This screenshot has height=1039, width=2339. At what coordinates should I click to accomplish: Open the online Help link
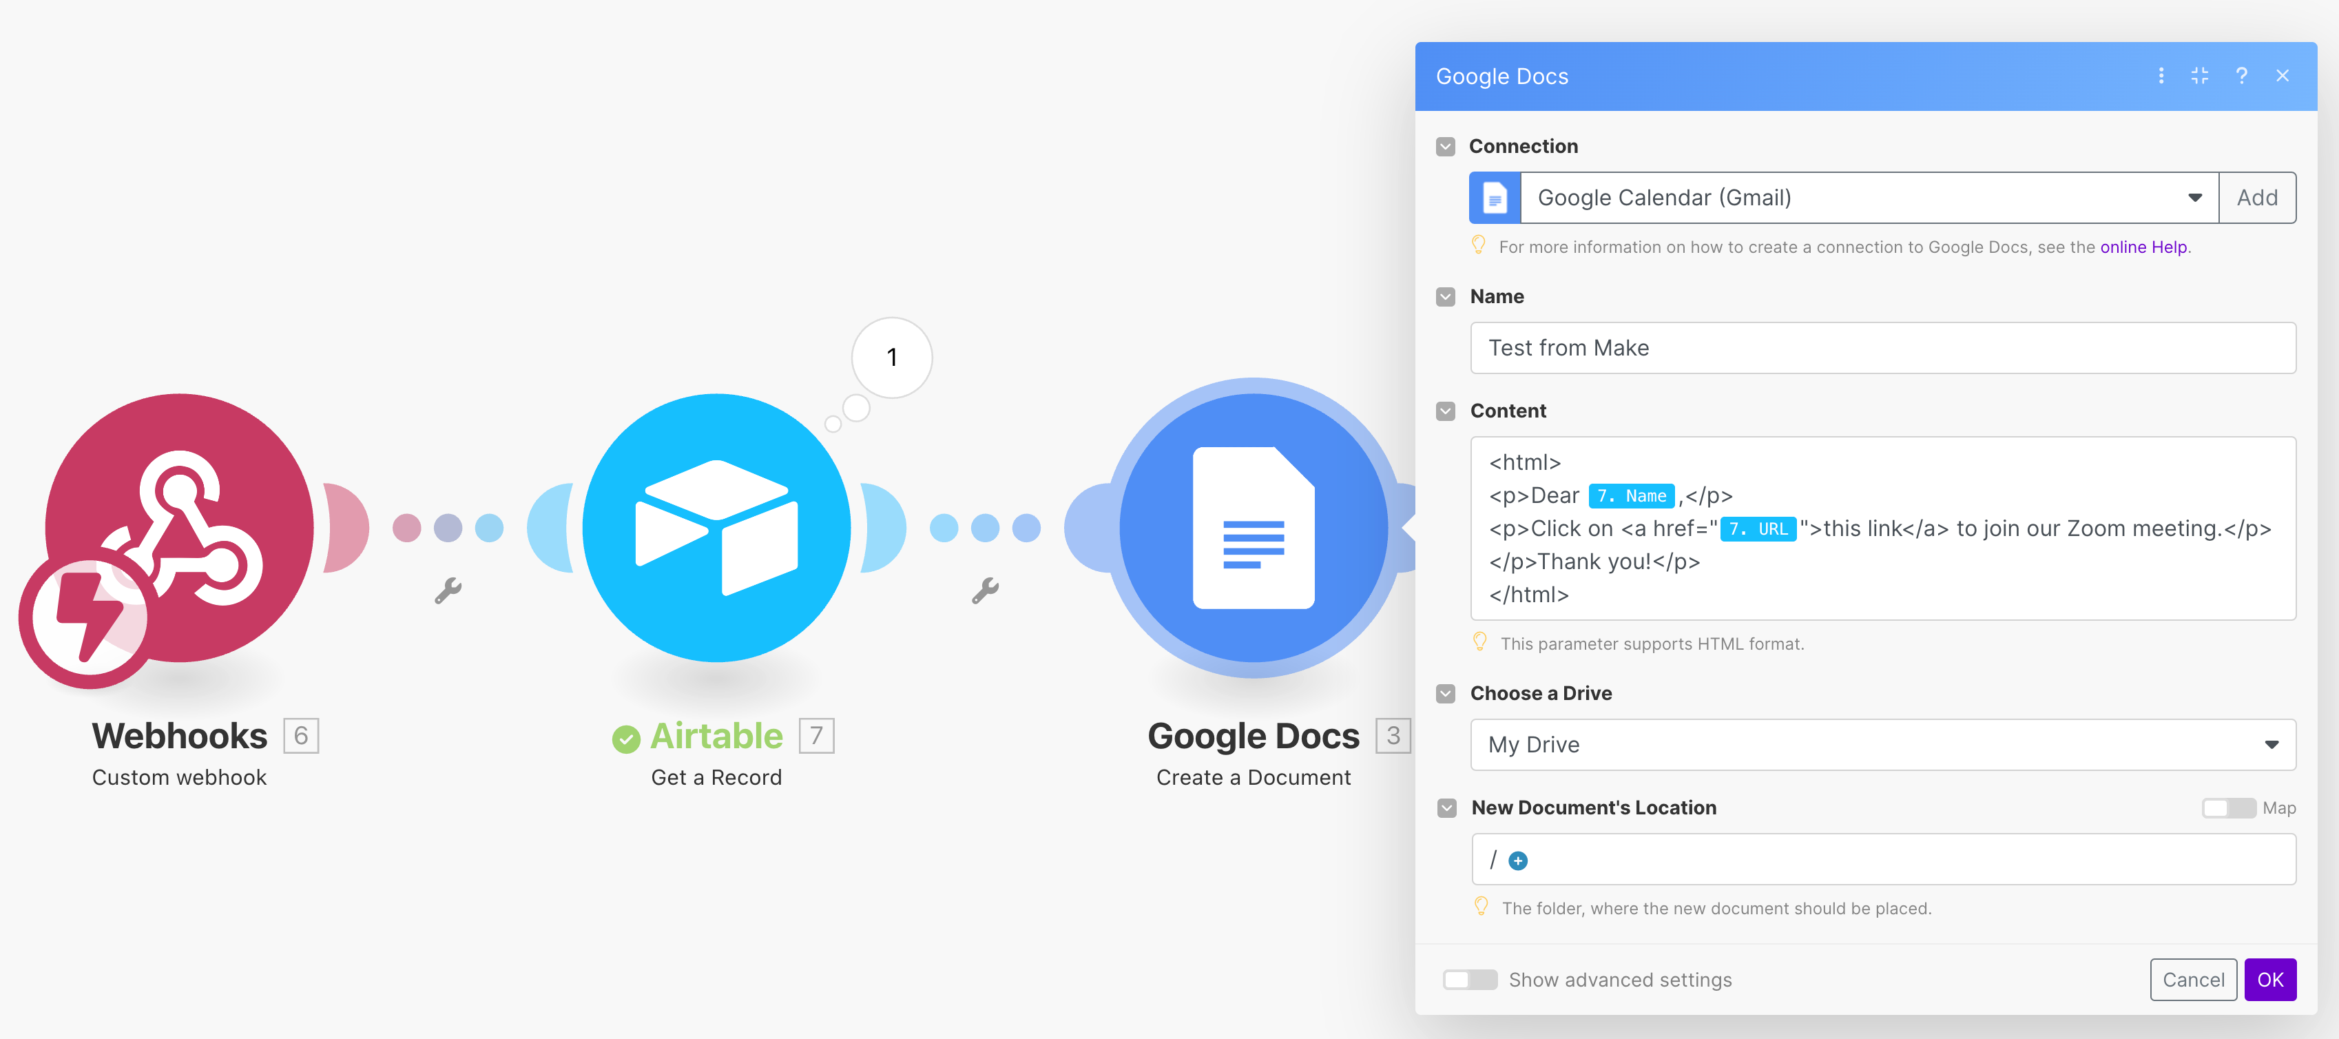2143,247
